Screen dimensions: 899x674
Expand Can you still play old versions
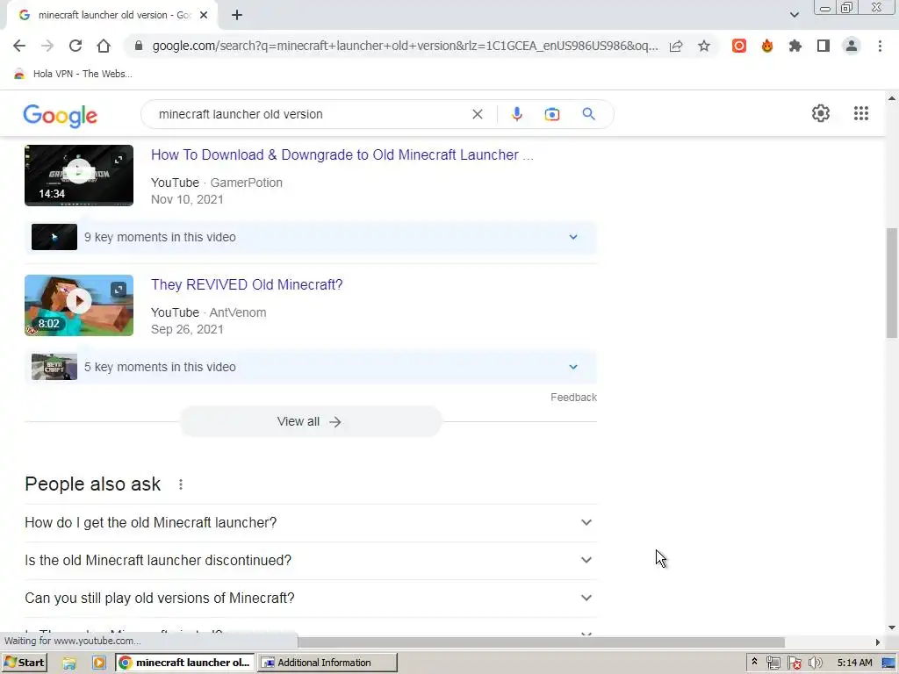tap(311, 599)
